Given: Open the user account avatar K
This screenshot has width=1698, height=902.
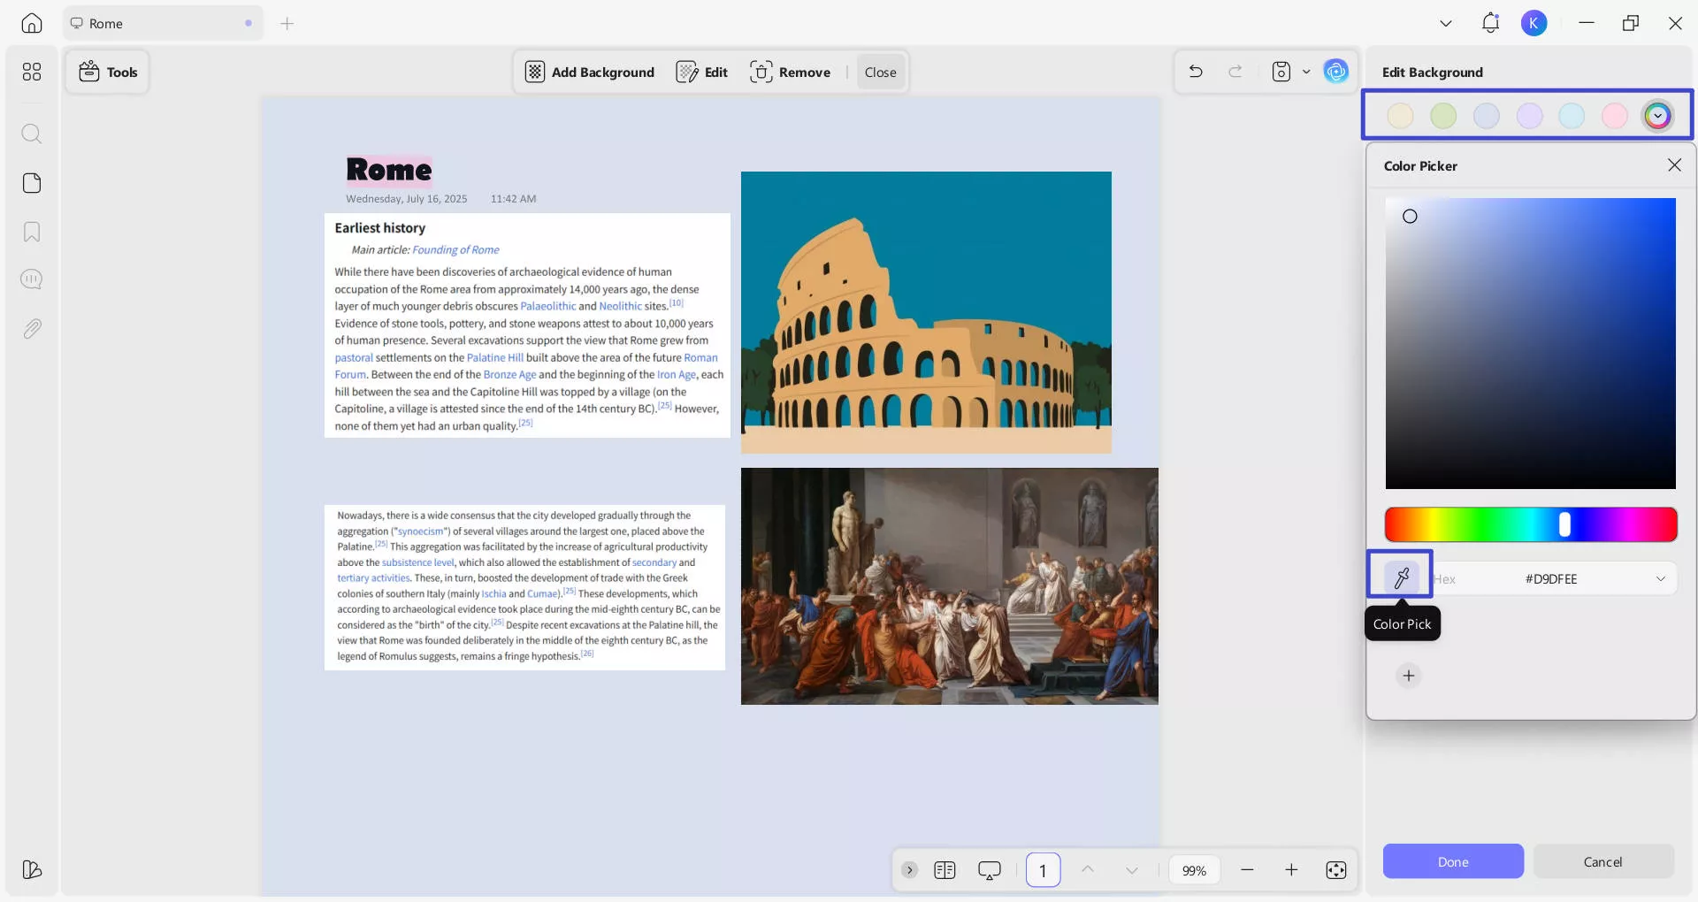Looking at the screenshot, I should coord(1534,23).
